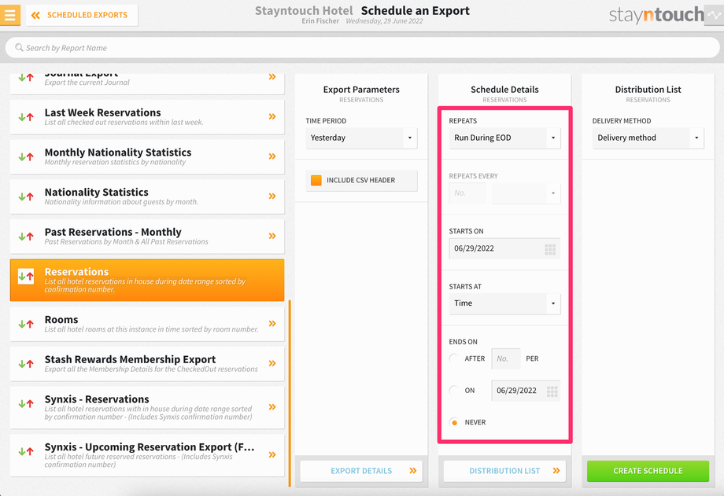Select the Nationality Statistics export row
Image resolution: width=724 pixels, height=496 pixels.
pyautogui.click(x=147, y=196)
